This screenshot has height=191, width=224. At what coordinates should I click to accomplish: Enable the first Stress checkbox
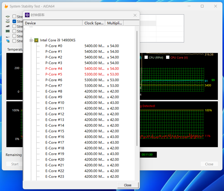click(x=14, y=17)
